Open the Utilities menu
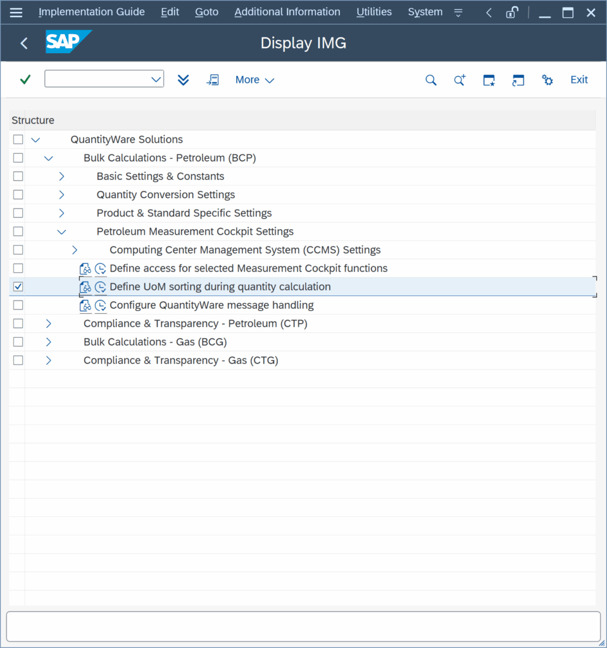The height and width of the screenshot is (648, 607). [374, 12]
